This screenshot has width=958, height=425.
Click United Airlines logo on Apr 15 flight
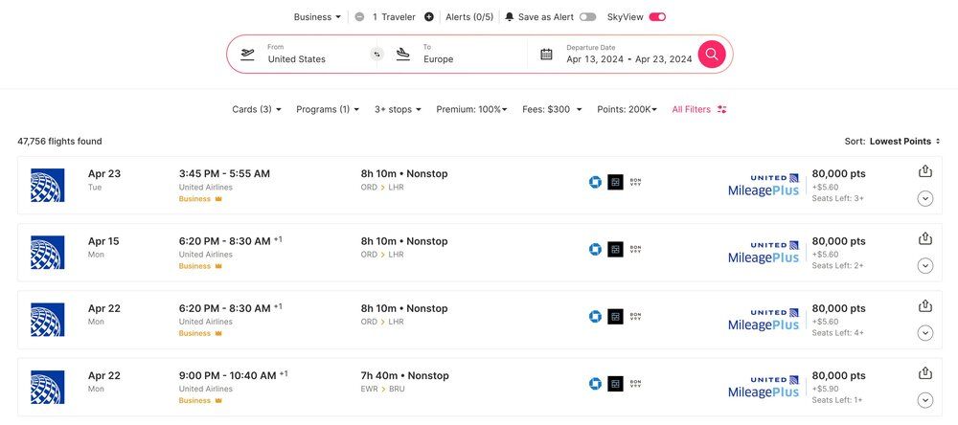point(47,253)
